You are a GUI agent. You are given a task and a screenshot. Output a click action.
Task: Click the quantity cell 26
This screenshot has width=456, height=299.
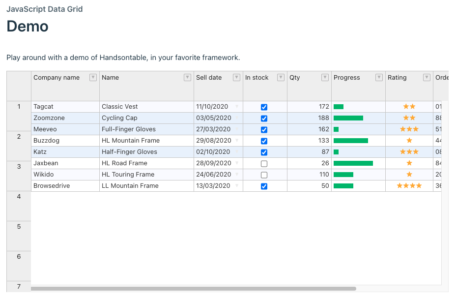(x=309, y=163)
